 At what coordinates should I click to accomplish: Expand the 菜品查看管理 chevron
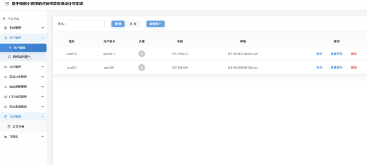[42, 107]
